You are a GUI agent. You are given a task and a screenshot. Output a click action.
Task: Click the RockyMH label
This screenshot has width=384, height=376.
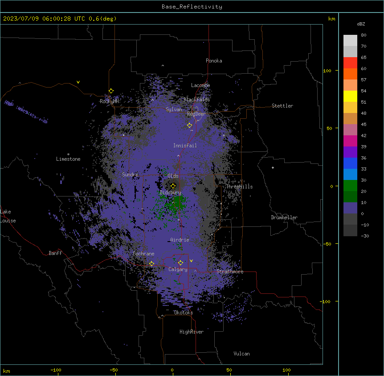[109, 101]
